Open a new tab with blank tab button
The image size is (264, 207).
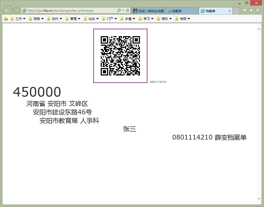(236, 11)
